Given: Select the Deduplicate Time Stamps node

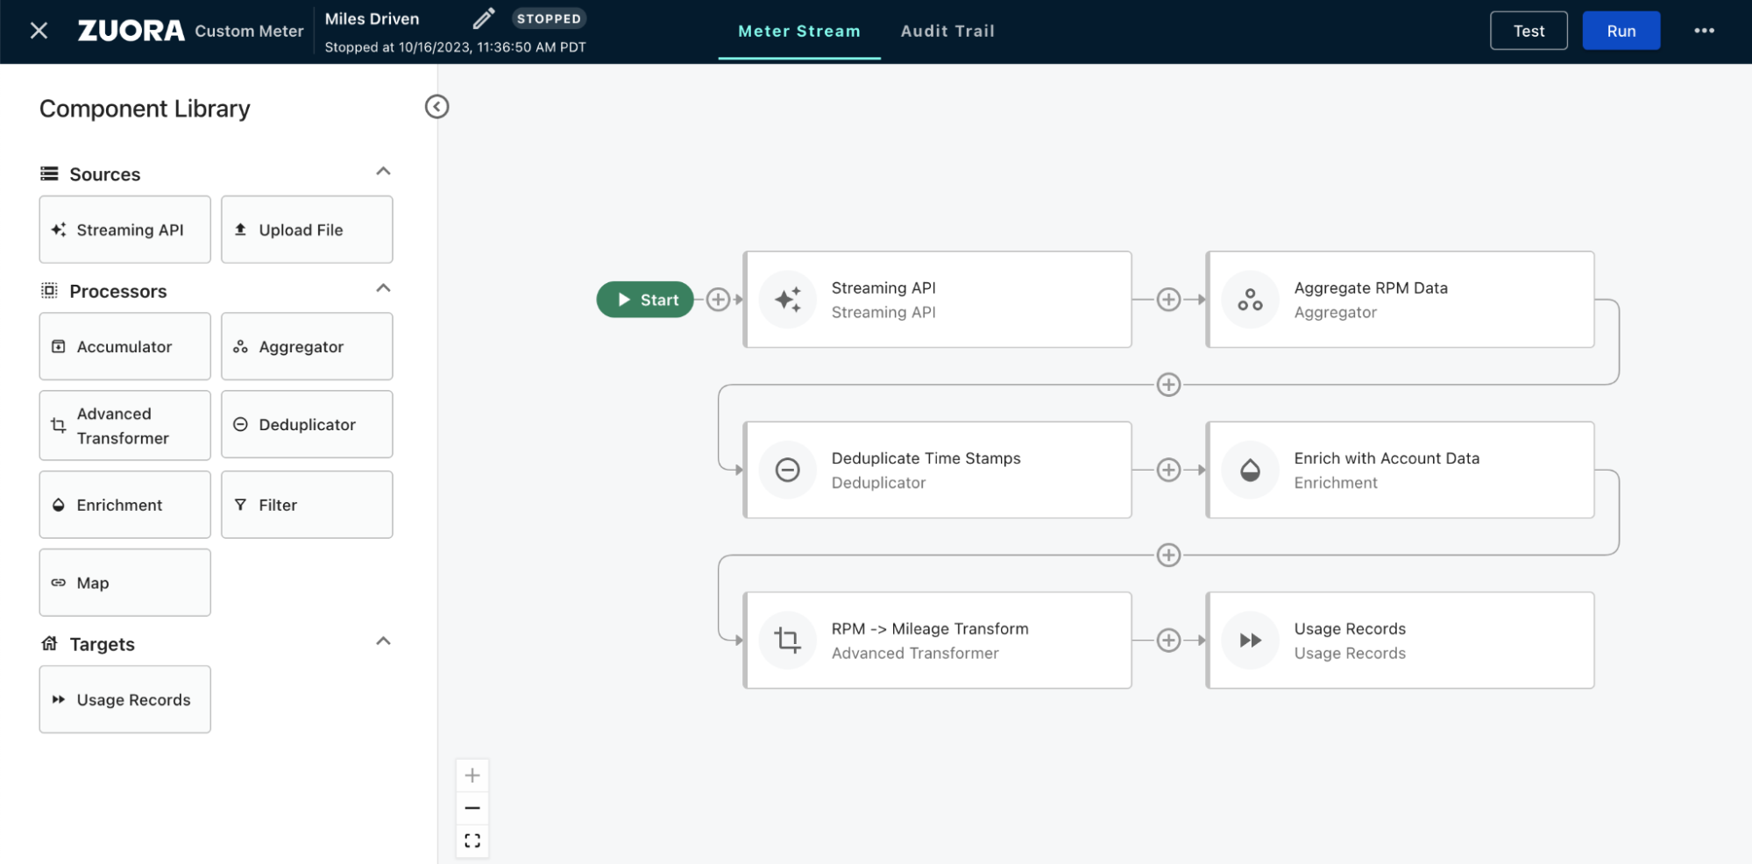Looking at the screenshot, I should [937, 471].
